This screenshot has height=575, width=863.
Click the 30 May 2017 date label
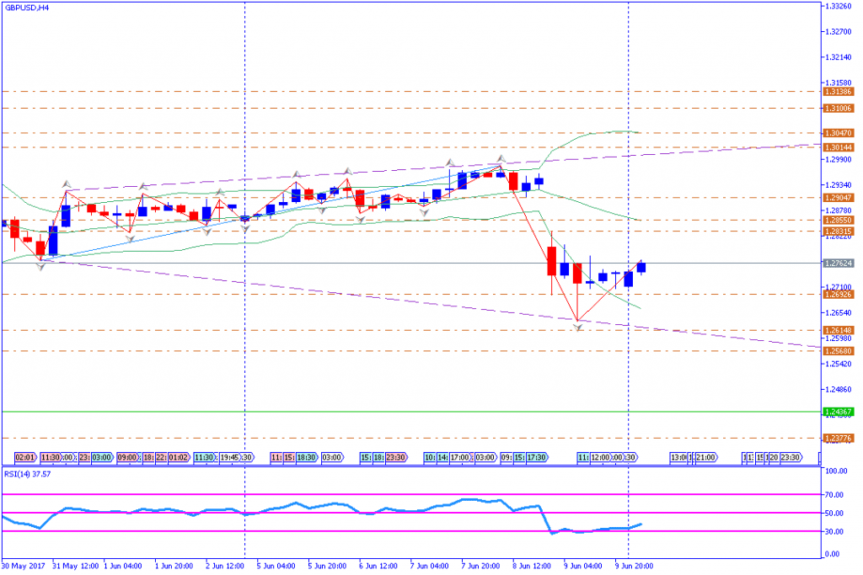23,566
